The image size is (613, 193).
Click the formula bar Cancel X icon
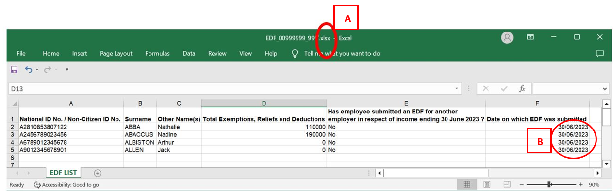[486, 89]
